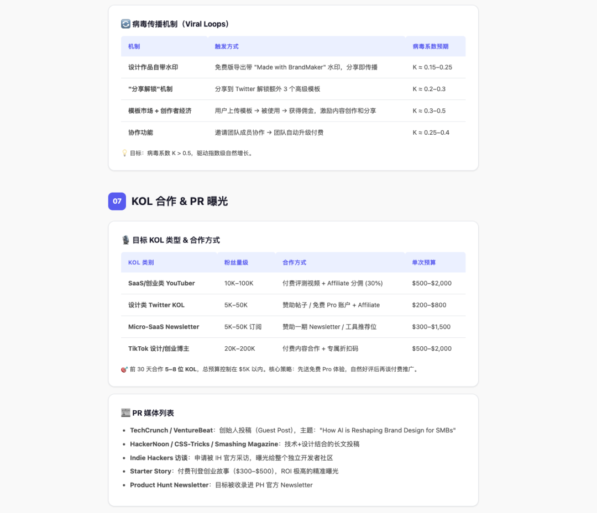Click the TechCrunch / VentureBeat list item
Viewport: 597px width, 513px height.
[293, 430]
